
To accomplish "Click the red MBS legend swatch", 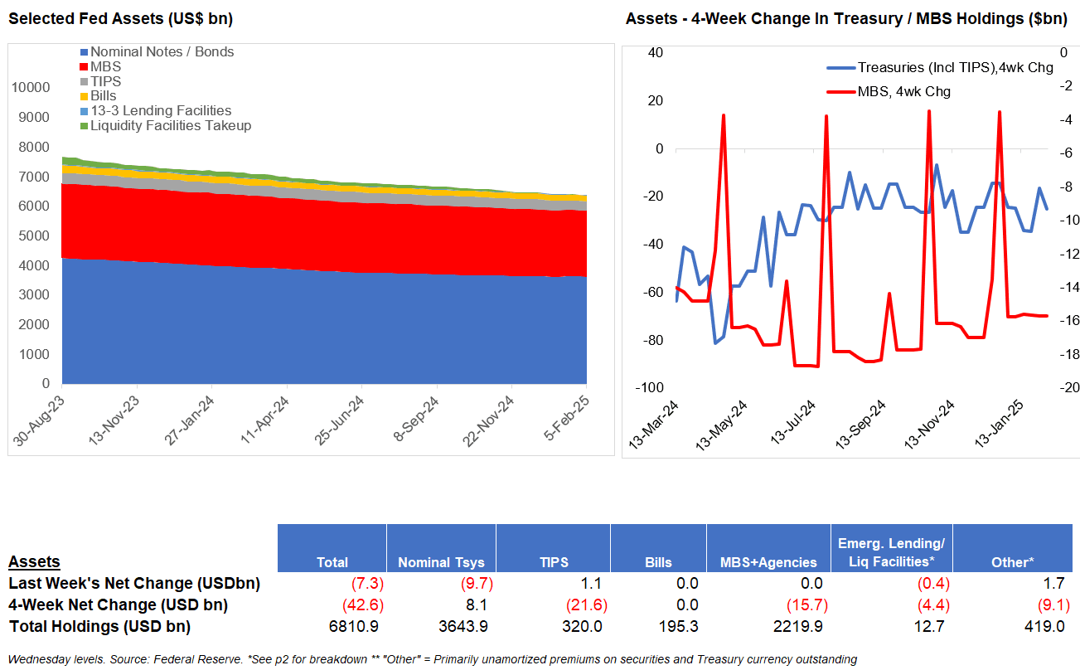I will (x=84, y=67).
